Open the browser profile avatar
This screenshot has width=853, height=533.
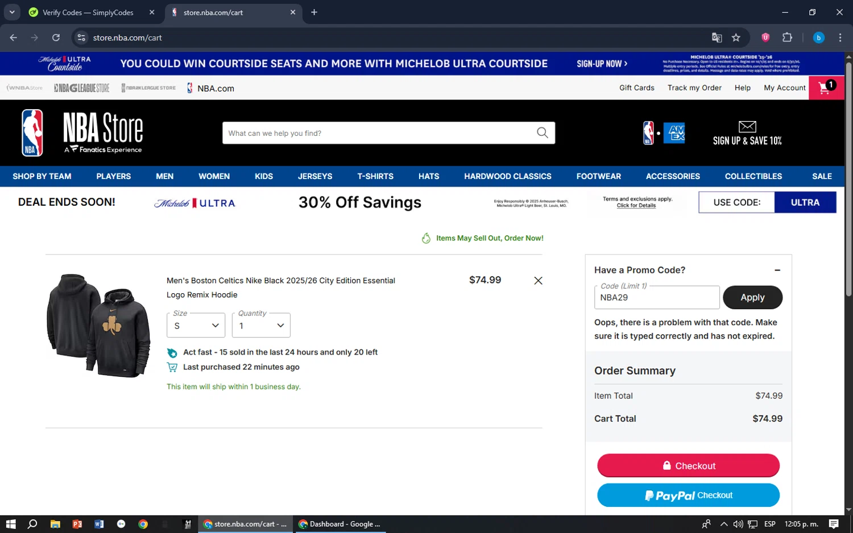[x=818, y=38]
